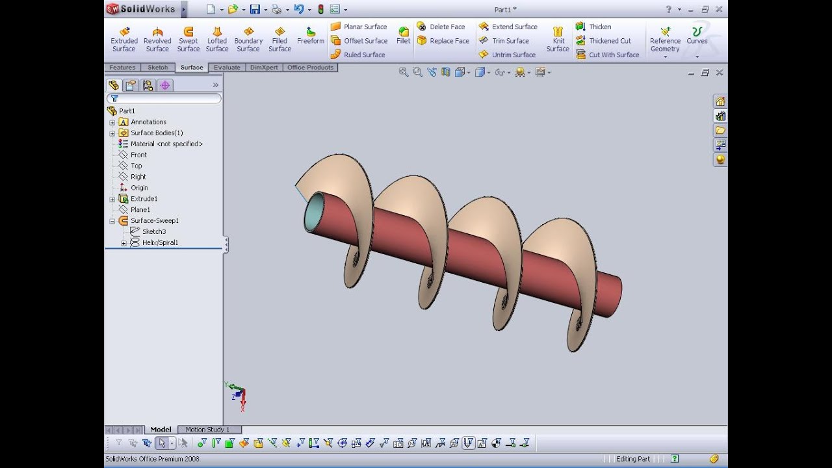Switch to the DimXpert tab
832x468 pixels.
[265, 68]
